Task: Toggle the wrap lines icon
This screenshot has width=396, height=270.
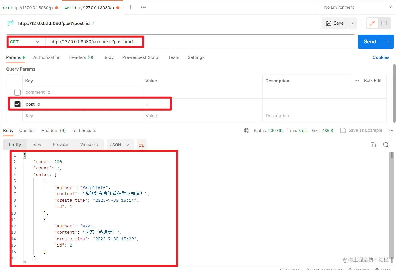Action: pos(142,145)
